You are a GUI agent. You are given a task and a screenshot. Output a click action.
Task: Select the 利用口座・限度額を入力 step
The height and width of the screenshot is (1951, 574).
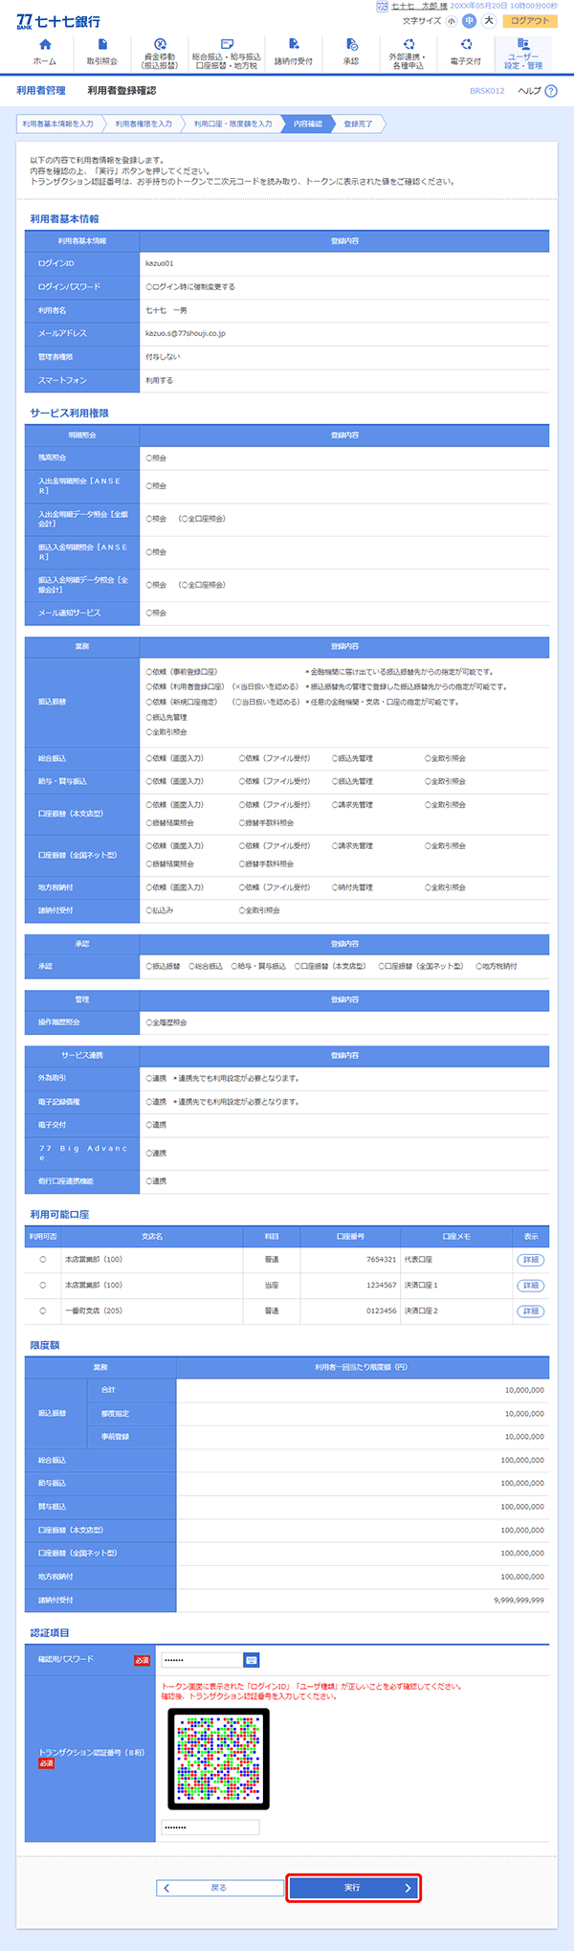(x=232, y=123)
